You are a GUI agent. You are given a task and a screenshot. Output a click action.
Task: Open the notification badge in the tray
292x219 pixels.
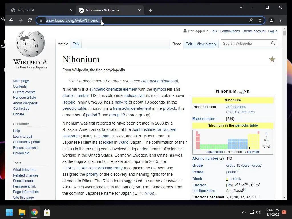tap(284, 212)
